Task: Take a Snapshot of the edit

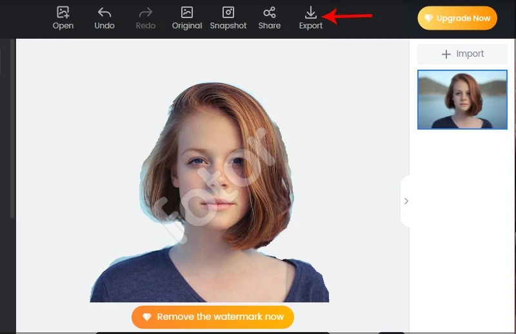Action: [228, 12]
